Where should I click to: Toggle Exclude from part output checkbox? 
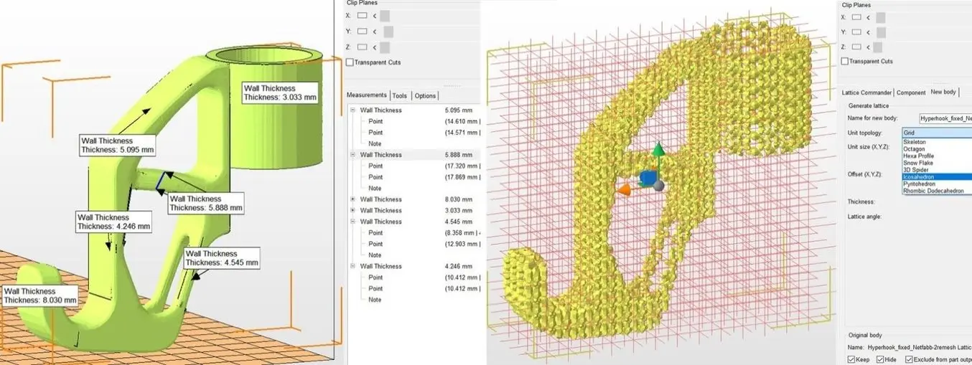(909, 359)
